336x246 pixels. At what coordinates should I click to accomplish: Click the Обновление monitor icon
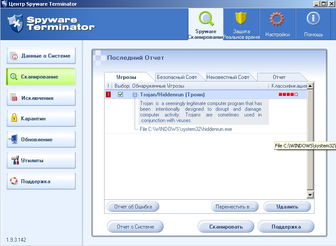(13, 139)
